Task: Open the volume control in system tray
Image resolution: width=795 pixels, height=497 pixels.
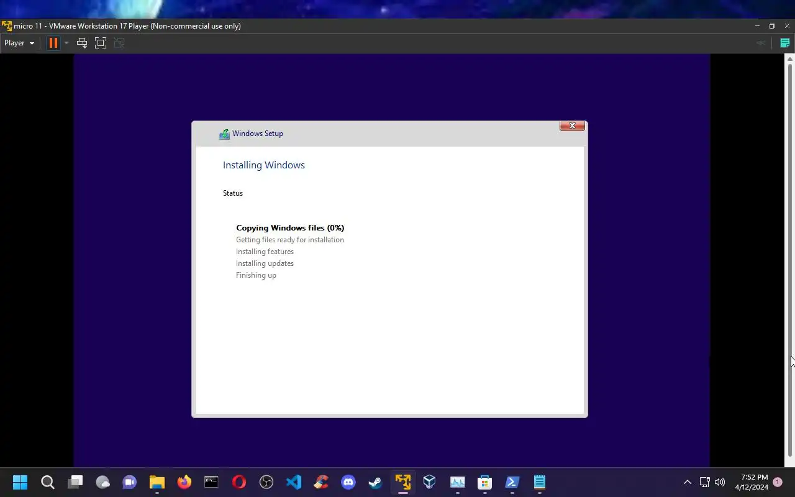Action: click(720, 482)
